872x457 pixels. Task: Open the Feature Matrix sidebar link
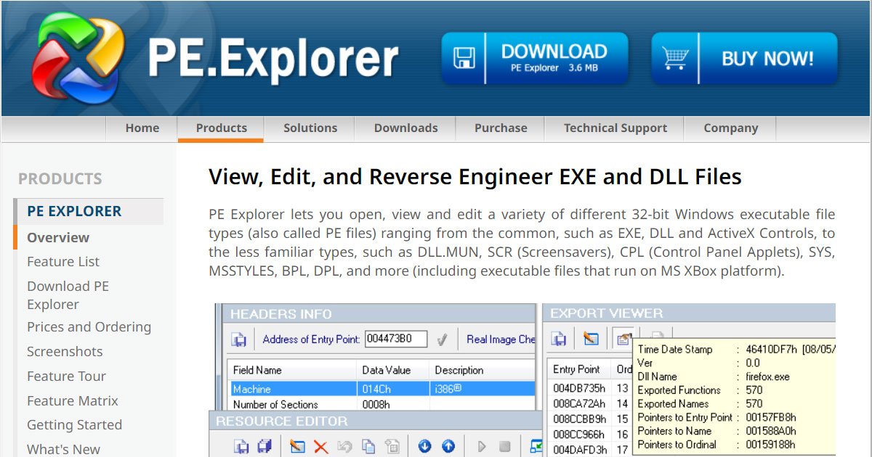(x=72, y=400)
